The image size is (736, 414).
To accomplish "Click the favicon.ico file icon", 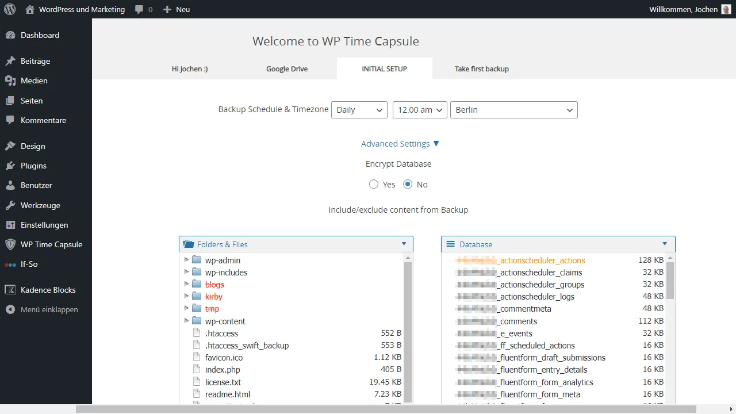I will [x=197, y=357].
